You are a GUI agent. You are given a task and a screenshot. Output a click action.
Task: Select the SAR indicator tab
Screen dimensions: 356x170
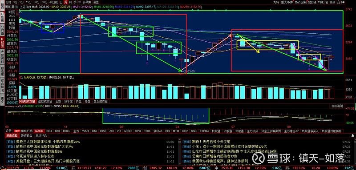[194, 131]
